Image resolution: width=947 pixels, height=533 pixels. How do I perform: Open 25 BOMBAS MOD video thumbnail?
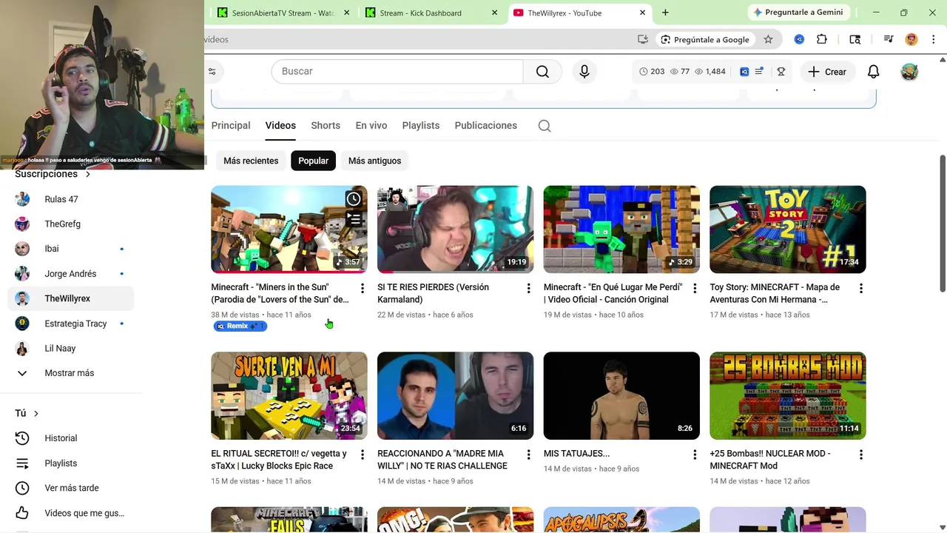pyautogui.click(x=787, y=396)
